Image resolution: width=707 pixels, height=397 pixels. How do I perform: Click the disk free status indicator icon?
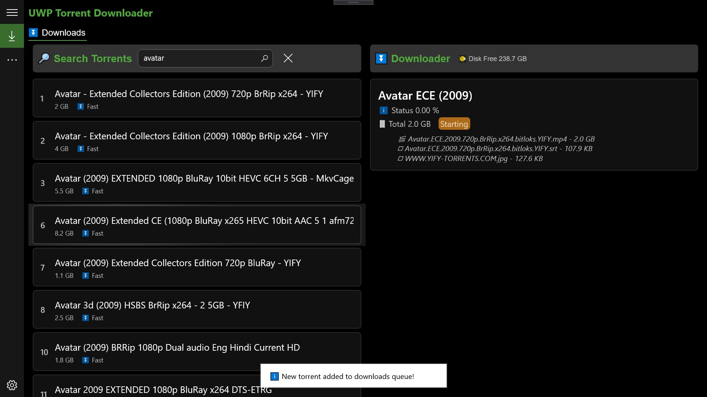[461, 58]
